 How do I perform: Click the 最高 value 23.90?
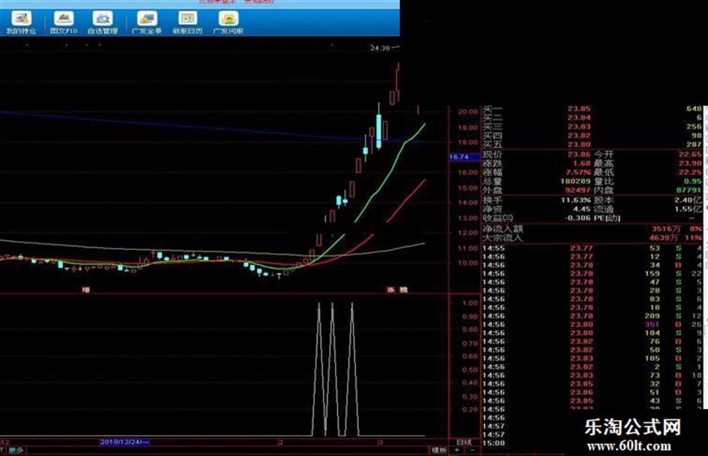tap(690, 163)
